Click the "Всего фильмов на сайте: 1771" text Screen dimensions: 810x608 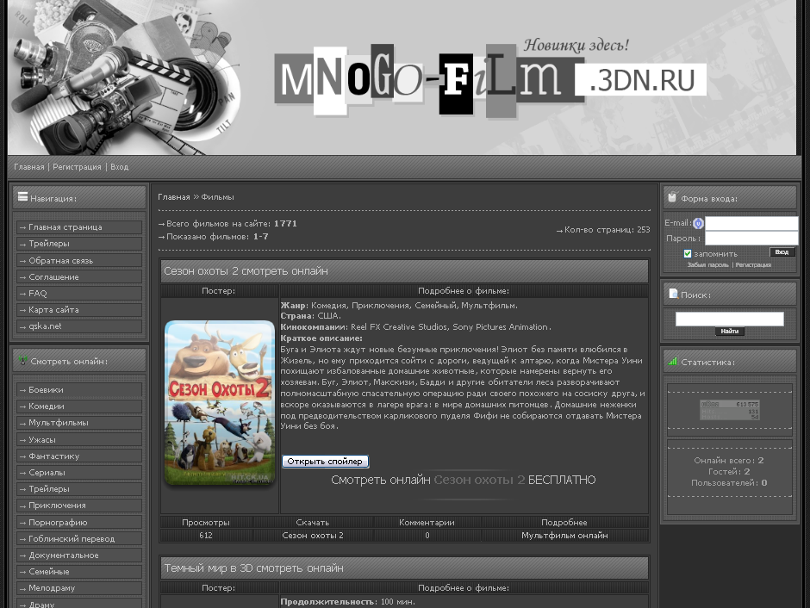[232, 224]
